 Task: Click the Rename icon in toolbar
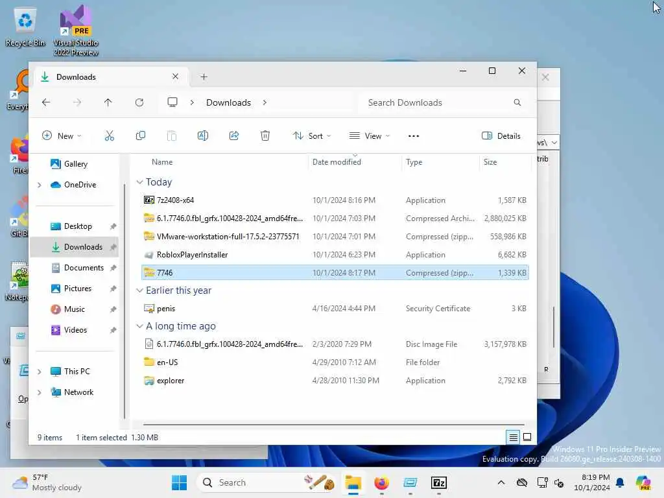pyautogui.click(x=203, y=136)
